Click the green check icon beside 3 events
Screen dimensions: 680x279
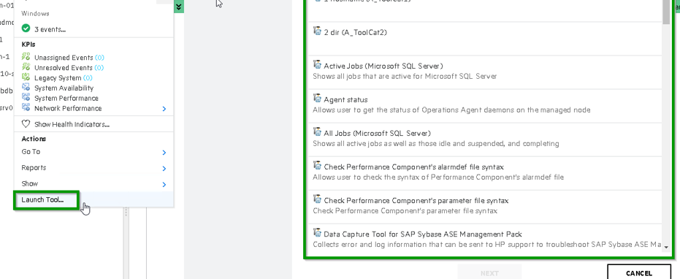coord(26,28)
